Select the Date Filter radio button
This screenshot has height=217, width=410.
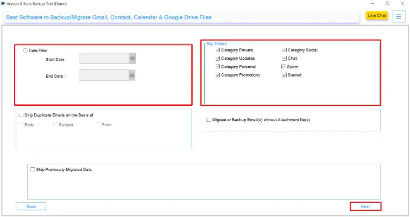(x=26, y=50)
